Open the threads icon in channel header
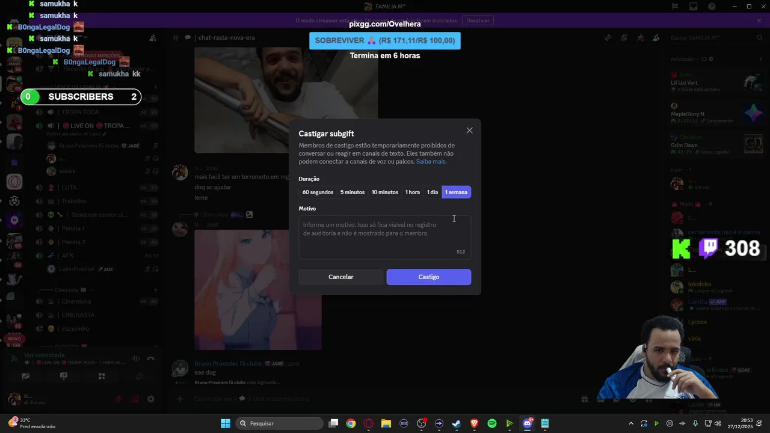Image resolution: width=770 pixels, height=433 pixels. click(x=608, y=38)
